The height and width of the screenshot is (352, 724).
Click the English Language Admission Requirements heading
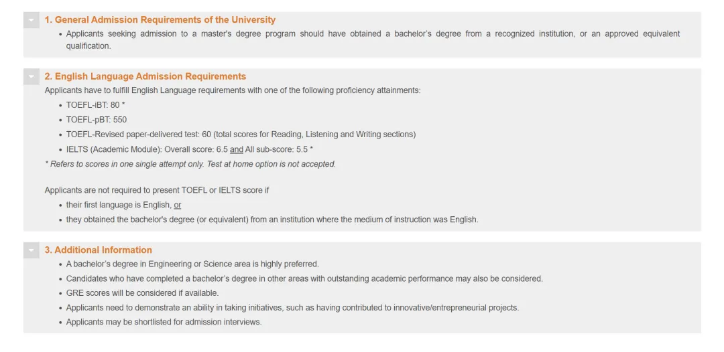[x=145, y=76]
